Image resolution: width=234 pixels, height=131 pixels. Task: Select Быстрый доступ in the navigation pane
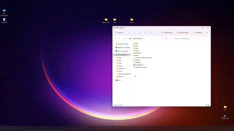point(122,44)
